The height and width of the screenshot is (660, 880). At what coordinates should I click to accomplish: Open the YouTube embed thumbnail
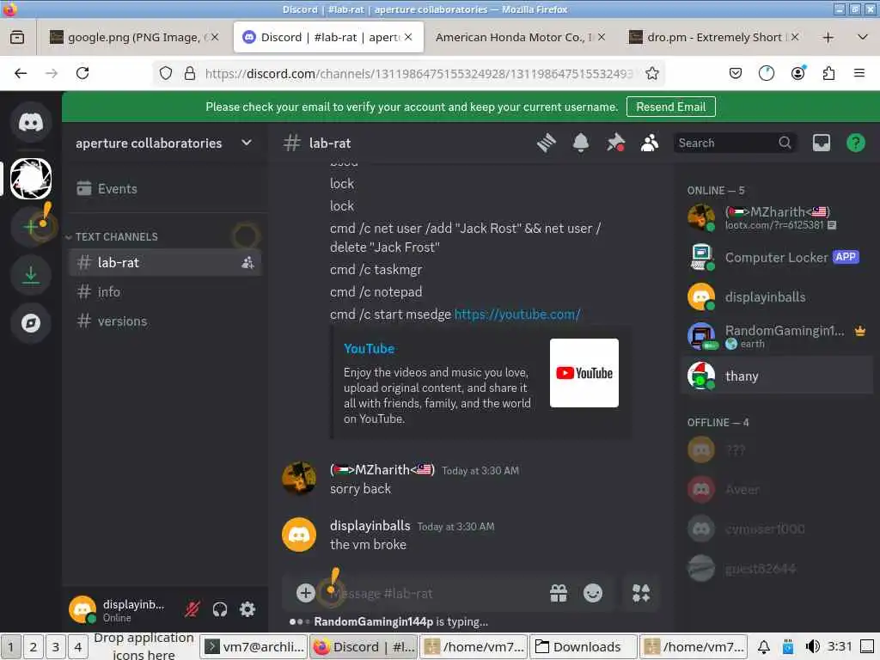[x=584, y=373]
